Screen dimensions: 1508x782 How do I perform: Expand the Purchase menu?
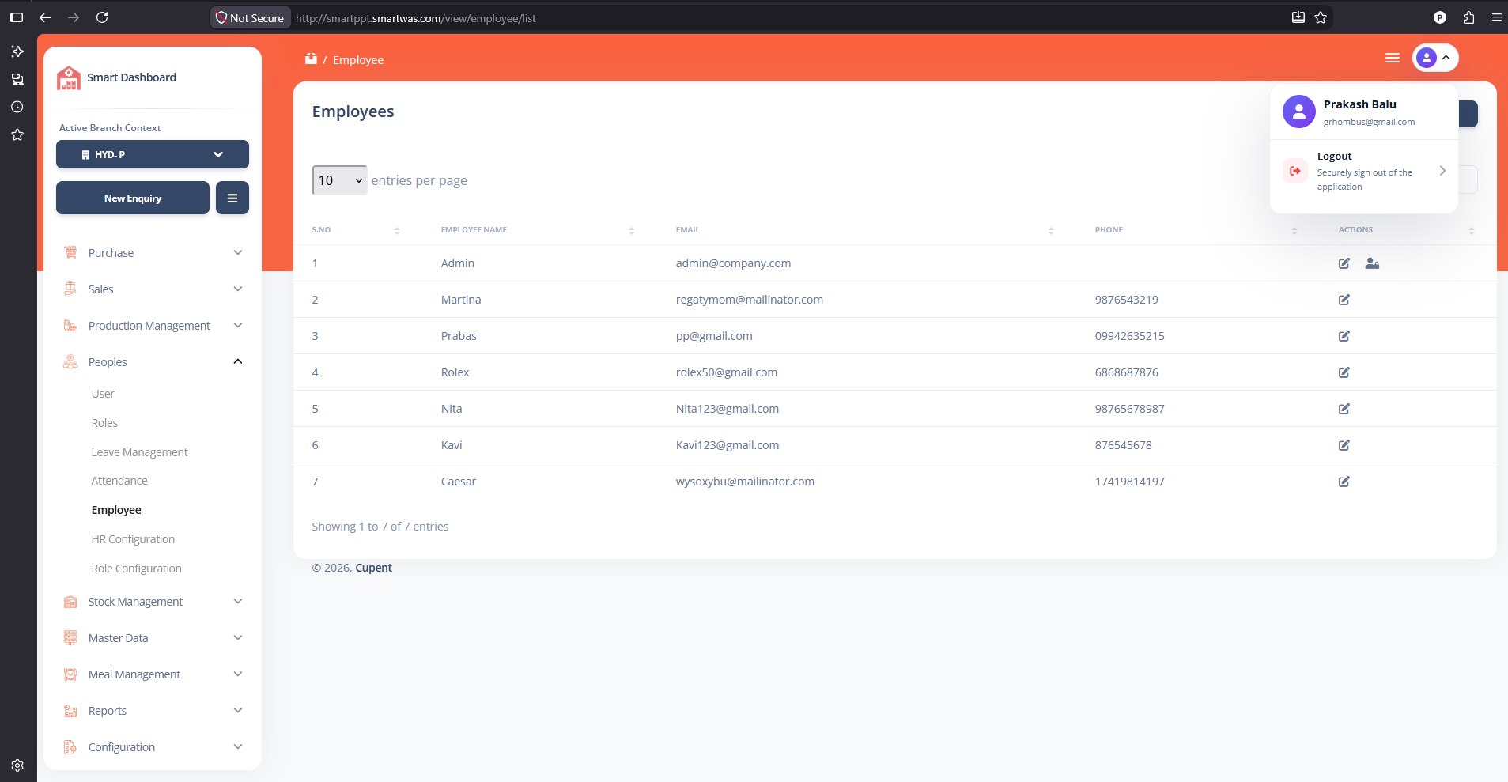(x=153, y=253)
